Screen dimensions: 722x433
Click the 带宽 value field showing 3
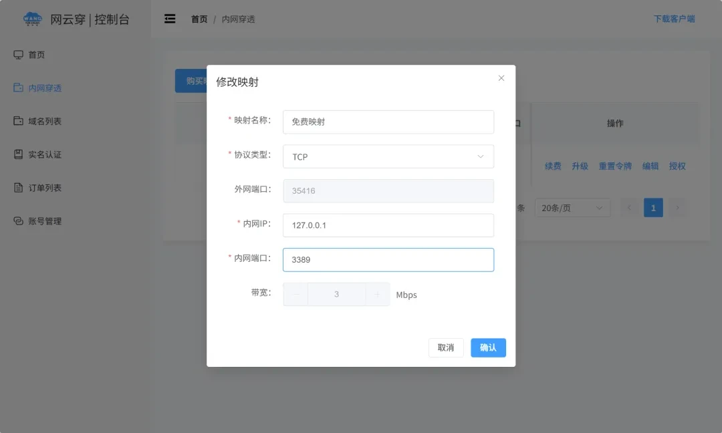click(336, 295)
